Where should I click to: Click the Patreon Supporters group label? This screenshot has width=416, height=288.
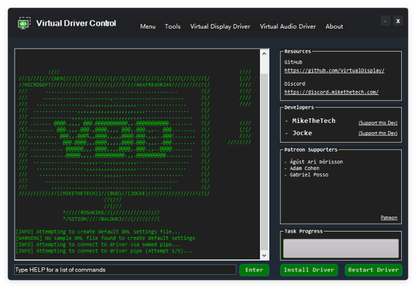click(311, 149)
